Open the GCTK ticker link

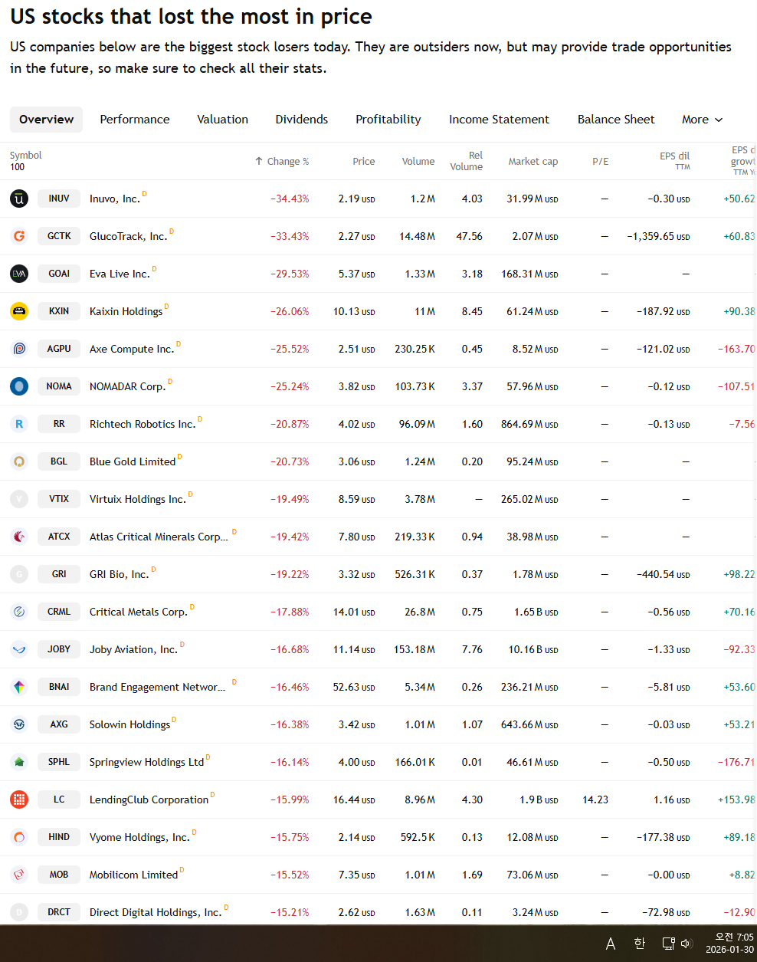click(x=59, y=236)
